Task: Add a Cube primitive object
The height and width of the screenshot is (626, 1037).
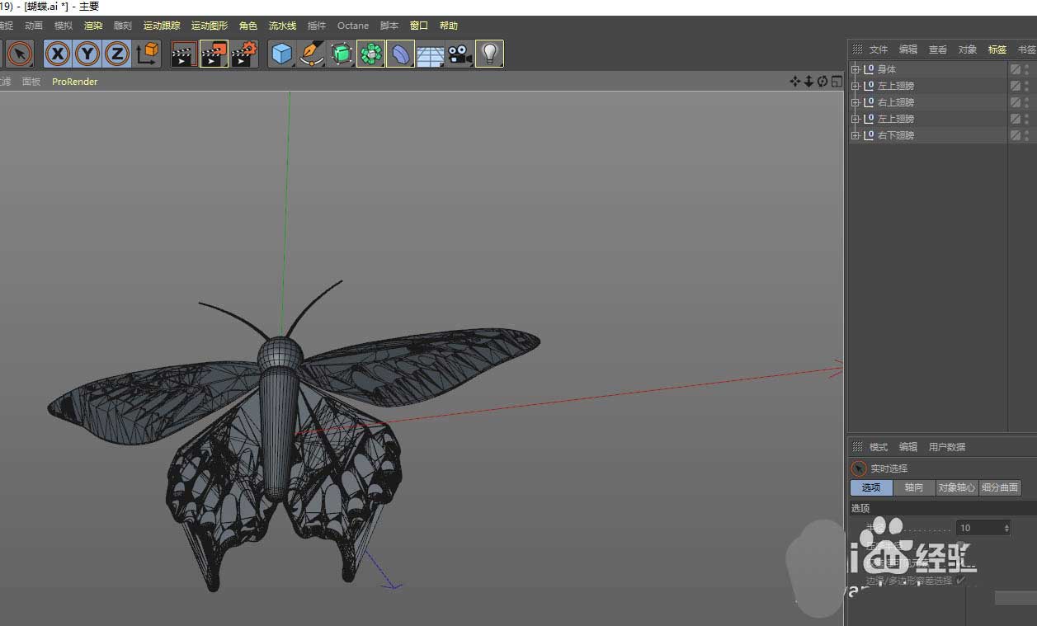Action: 282,54
